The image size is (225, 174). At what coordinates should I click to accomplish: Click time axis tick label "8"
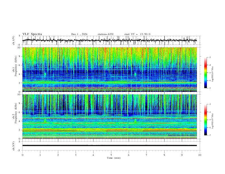pos(164,155)
